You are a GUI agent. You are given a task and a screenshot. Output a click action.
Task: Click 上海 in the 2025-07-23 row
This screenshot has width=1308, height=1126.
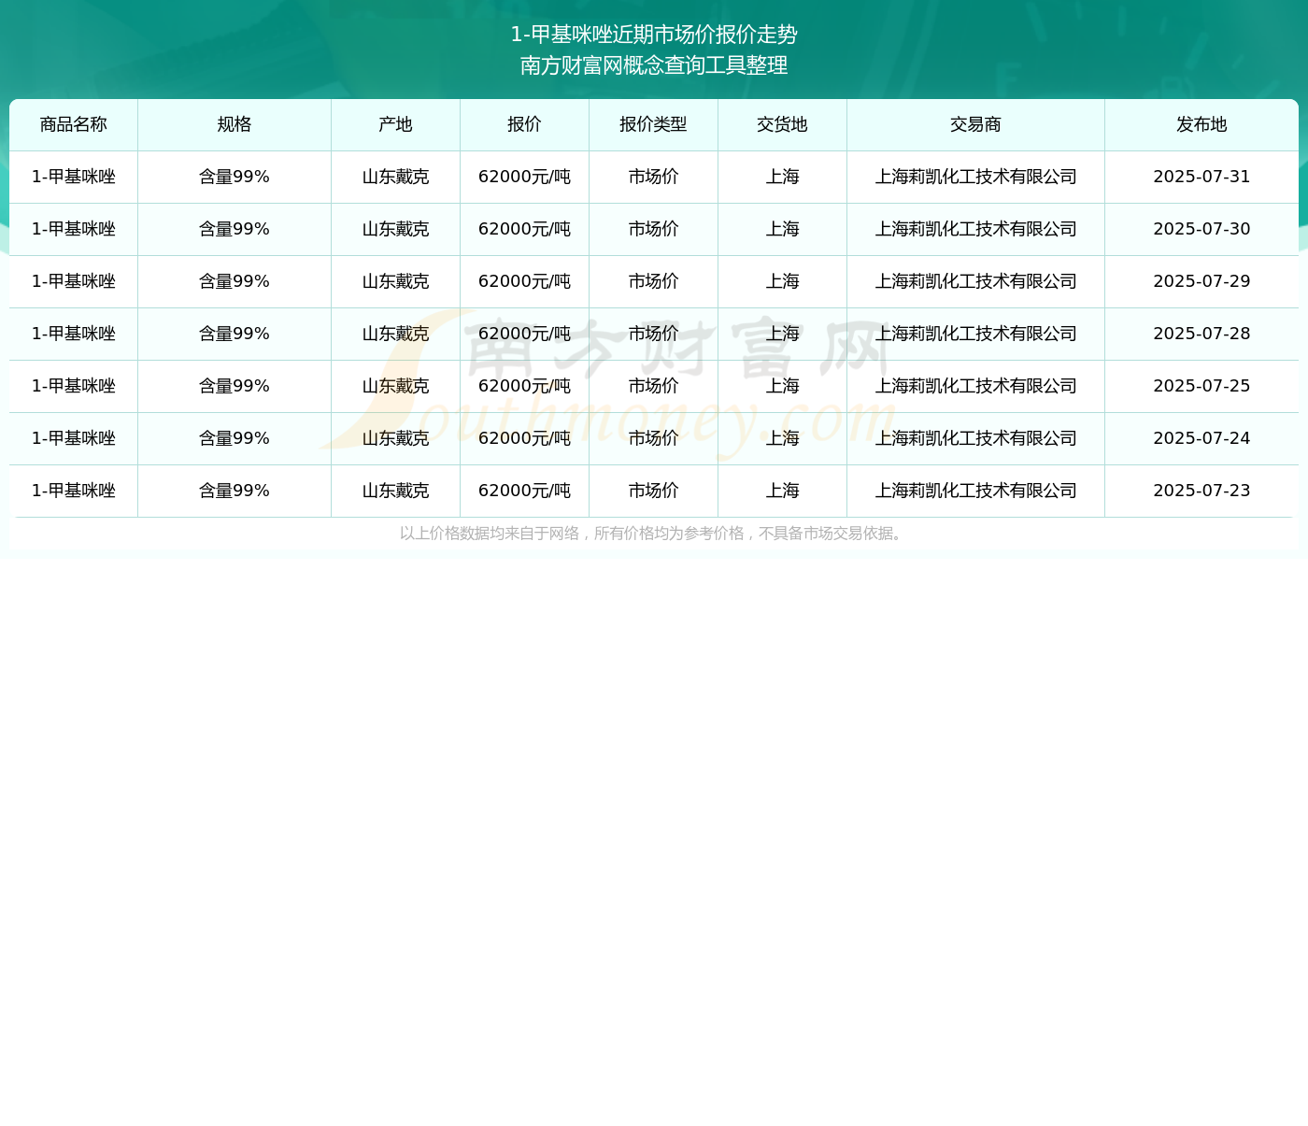[x=782, y=491]
